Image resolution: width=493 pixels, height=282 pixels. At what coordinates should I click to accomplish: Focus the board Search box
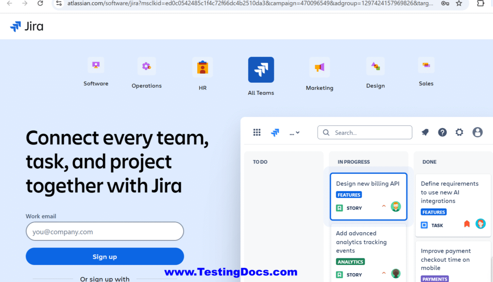pyautogui.click(x=365, y=132)
